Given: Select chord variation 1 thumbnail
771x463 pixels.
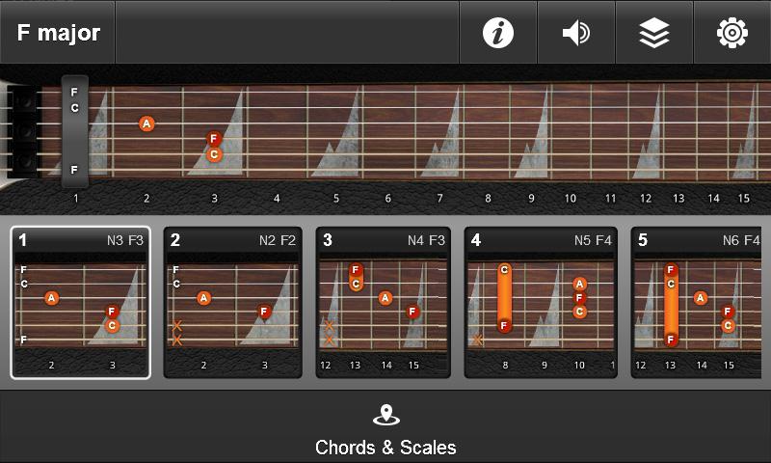Looking at the screenshot, I should [x=81, y=303].
